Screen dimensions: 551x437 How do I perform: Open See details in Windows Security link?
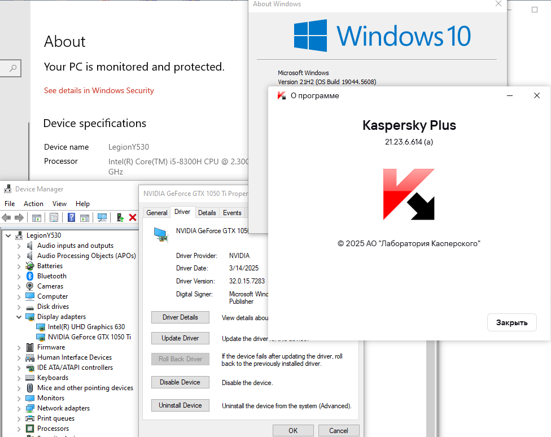(99, 90)
